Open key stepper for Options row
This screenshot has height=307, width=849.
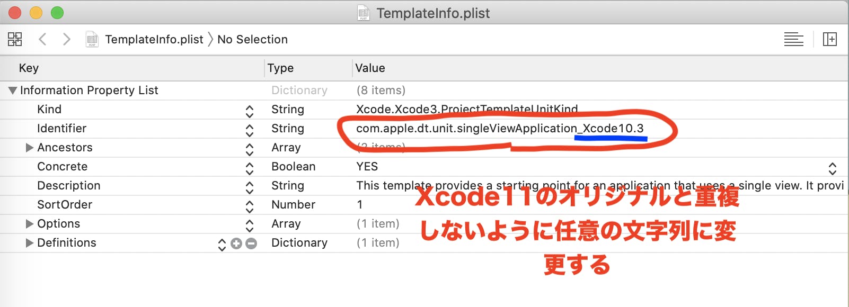tap(250, 225)
